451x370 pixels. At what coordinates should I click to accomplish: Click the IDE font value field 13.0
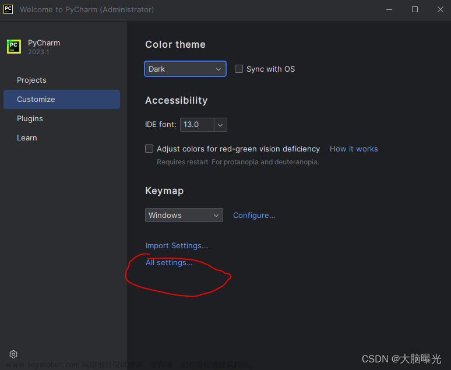pos(197,125)
